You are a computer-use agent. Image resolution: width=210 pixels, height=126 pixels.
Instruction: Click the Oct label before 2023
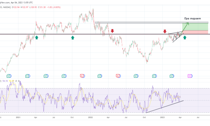[144, 117]
